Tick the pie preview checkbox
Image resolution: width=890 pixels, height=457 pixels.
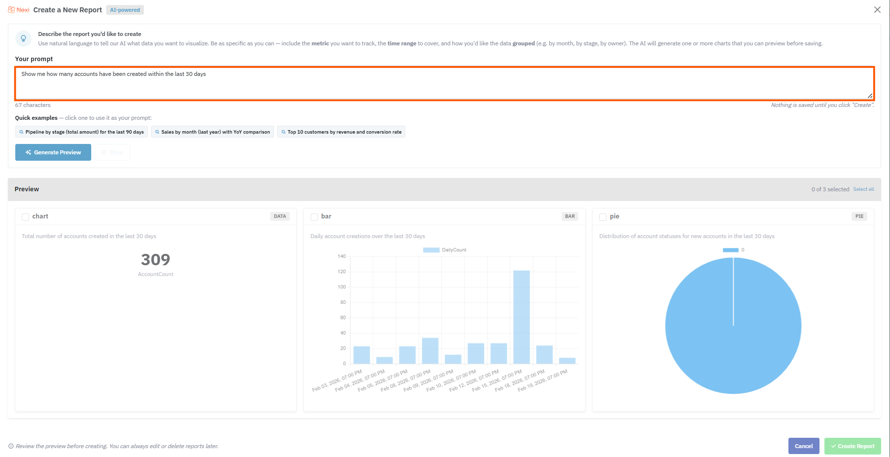[603, 217]
